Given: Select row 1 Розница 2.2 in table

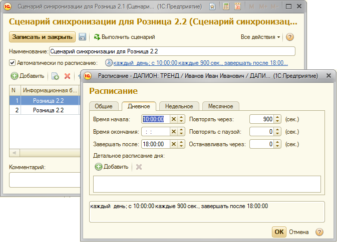Looking at the screenshot, I should tap(45, 100).
